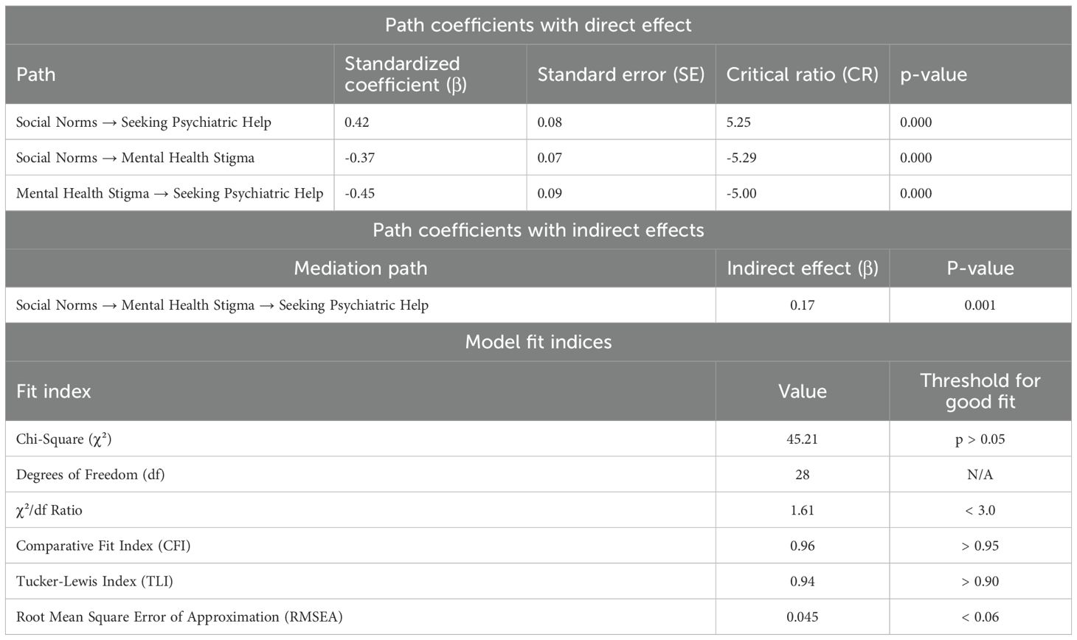Viewport: 1077px width, 640px height.
Task: Select the 'Critical ratio (CR)' column header
Action: [x=802, y=74]
